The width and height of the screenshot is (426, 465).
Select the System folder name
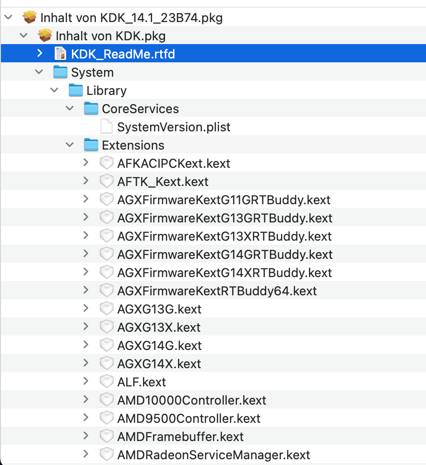[92, 72]
